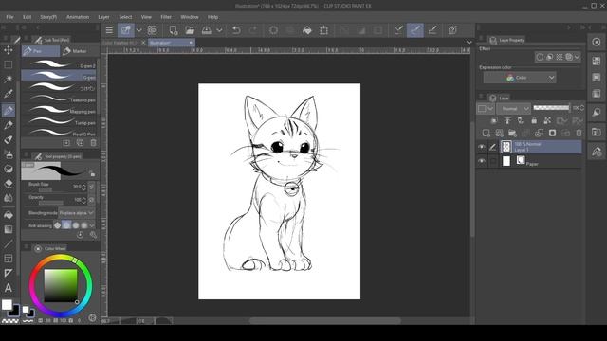Open the Layer menu
The width and height of the screenshot is (607, 341).
tap(103, 17)
